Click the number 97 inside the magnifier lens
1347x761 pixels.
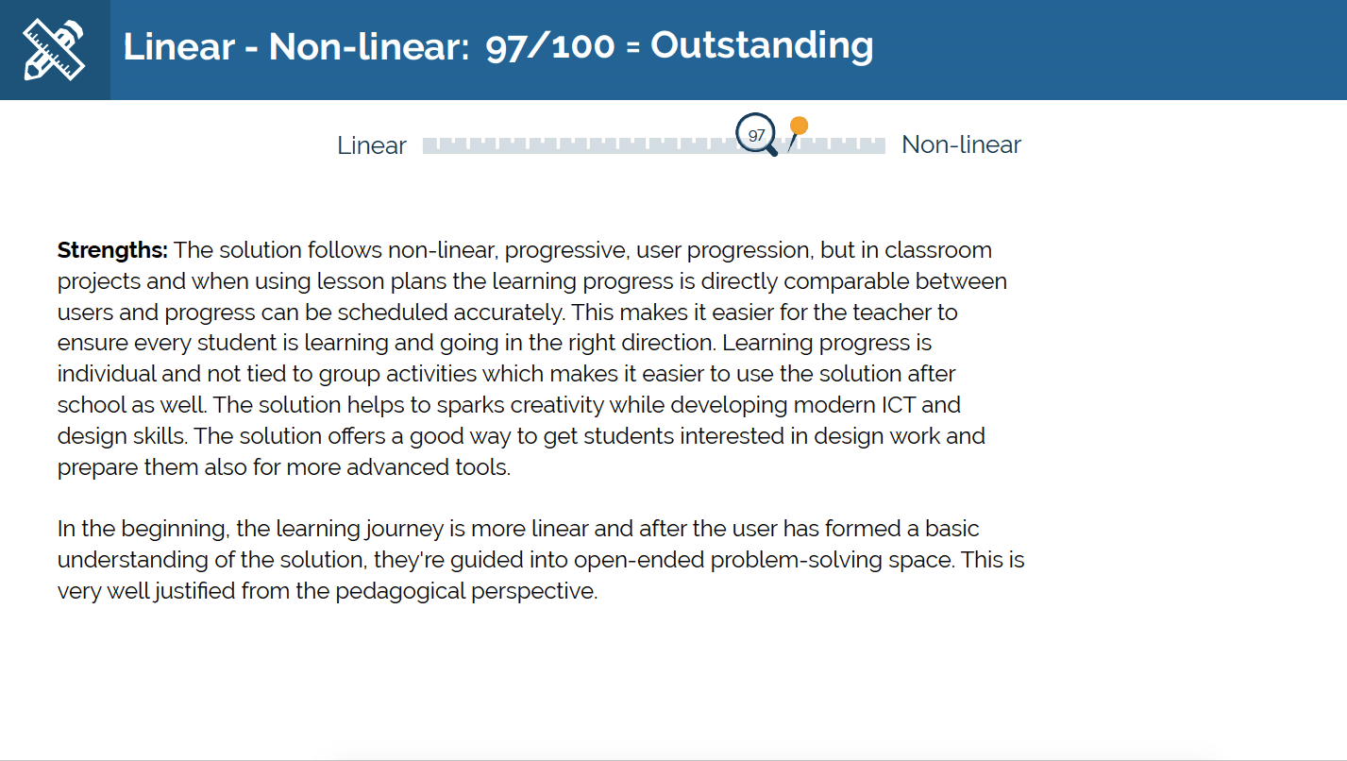(x=756, y=134)
